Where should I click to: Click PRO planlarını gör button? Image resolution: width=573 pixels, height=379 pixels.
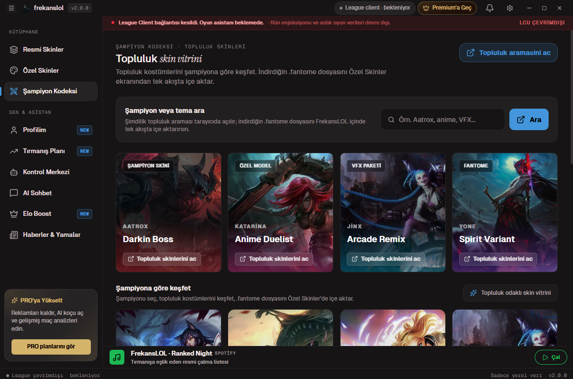(x=51, y=346)
